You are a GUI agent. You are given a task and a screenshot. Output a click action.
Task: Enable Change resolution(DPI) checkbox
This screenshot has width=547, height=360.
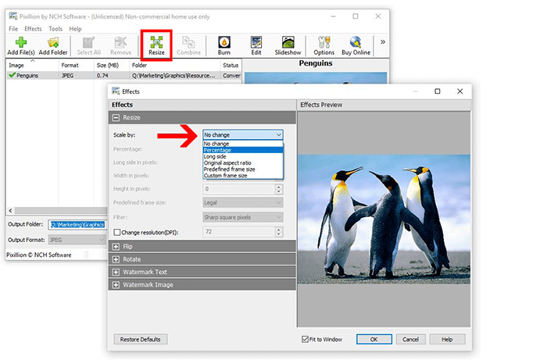(117, 232)
